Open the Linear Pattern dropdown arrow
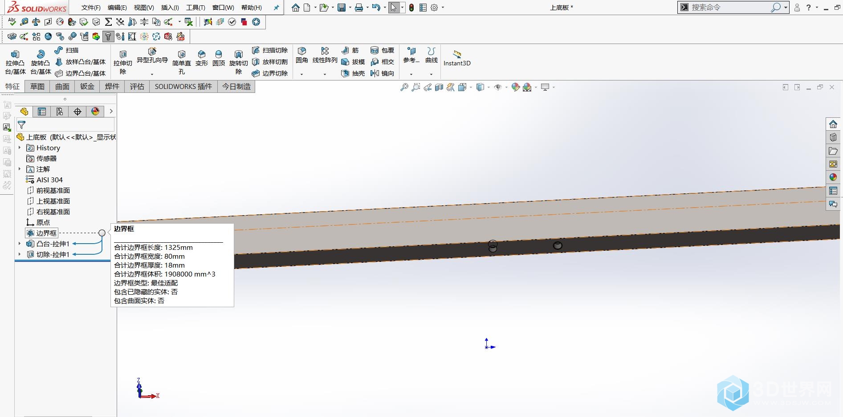Viewport: 843px width, 417px height. tap(325, 74)
